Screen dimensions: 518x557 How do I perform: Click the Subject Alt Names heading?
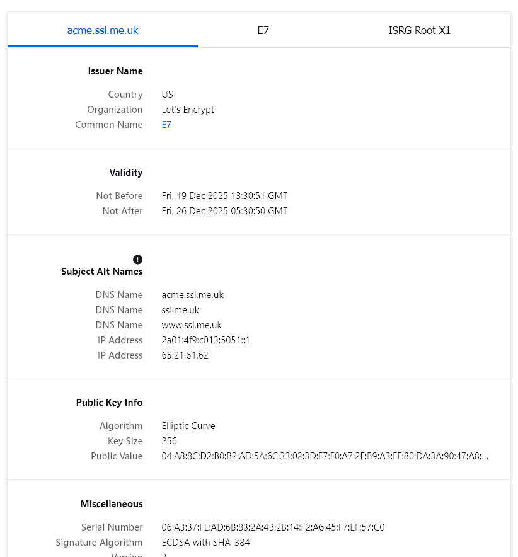(102, 272)
